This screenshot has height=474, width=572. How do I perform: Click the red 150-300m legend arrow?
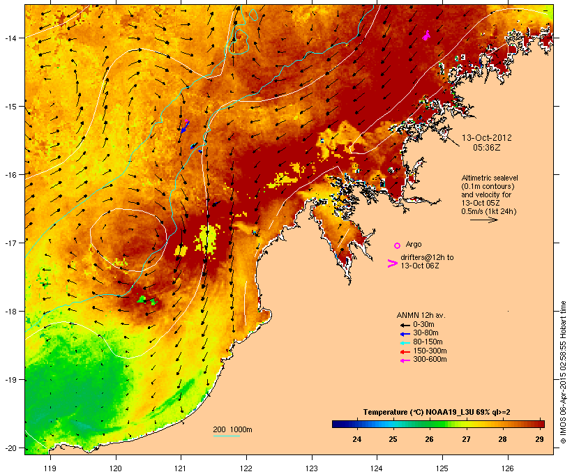click(x=405, y=352)
